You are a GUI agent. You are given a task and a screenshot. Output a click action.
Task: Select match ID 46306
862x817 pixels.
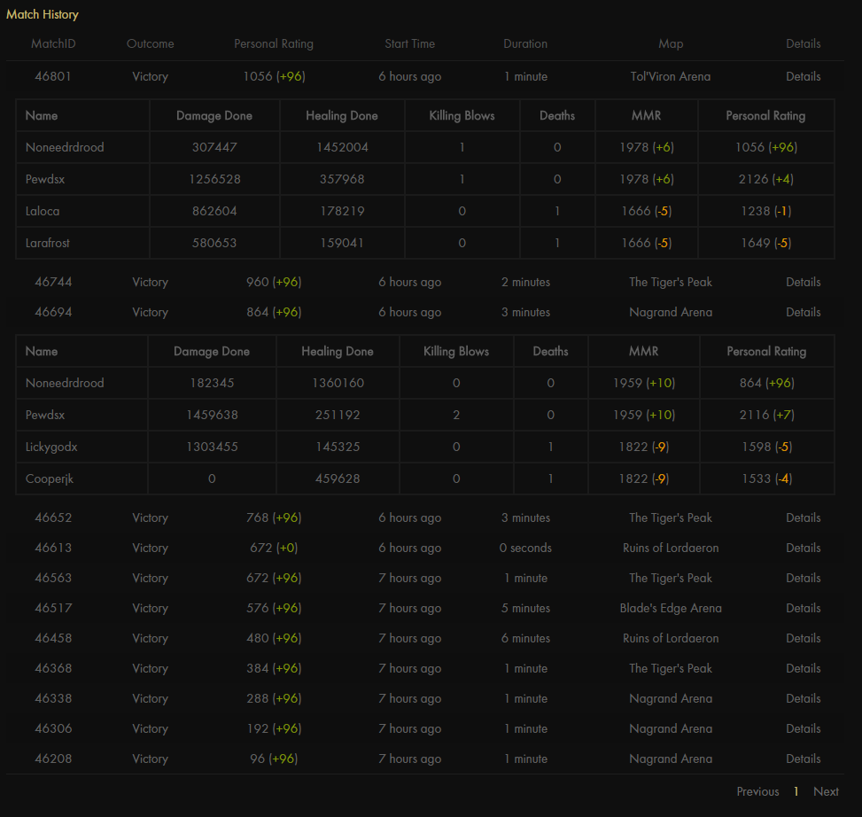[x=53, y=728]
